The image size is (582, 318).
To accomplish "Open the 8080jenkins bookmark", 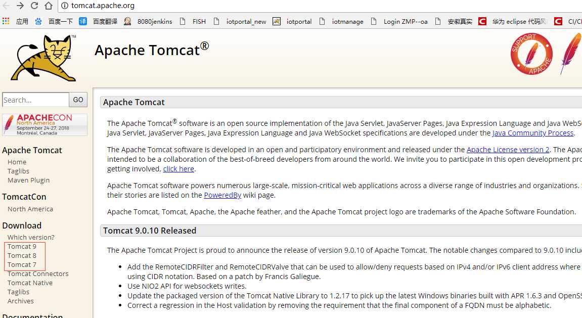I will [148, 22].
